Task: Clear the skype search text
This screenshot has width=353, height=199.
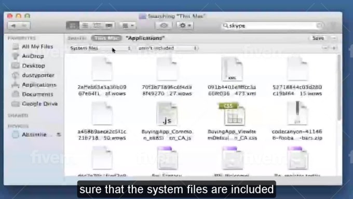Action: click(x=319, y=25)
